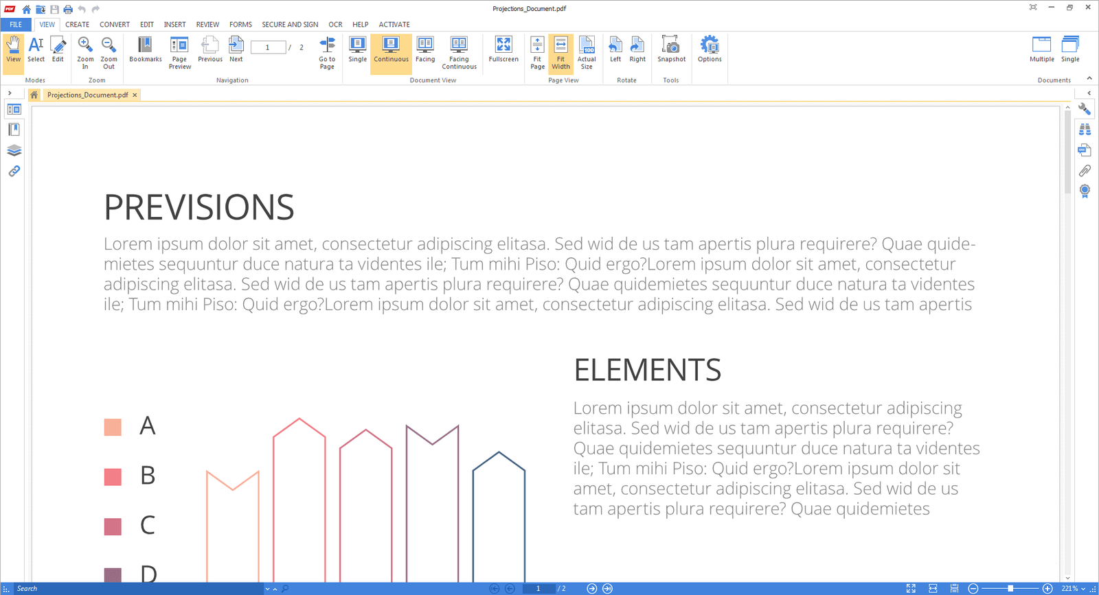Open the Layers panel in left sidebar
The height and width of the screenshot is (595, 1099).
click(x=14, y=150)
